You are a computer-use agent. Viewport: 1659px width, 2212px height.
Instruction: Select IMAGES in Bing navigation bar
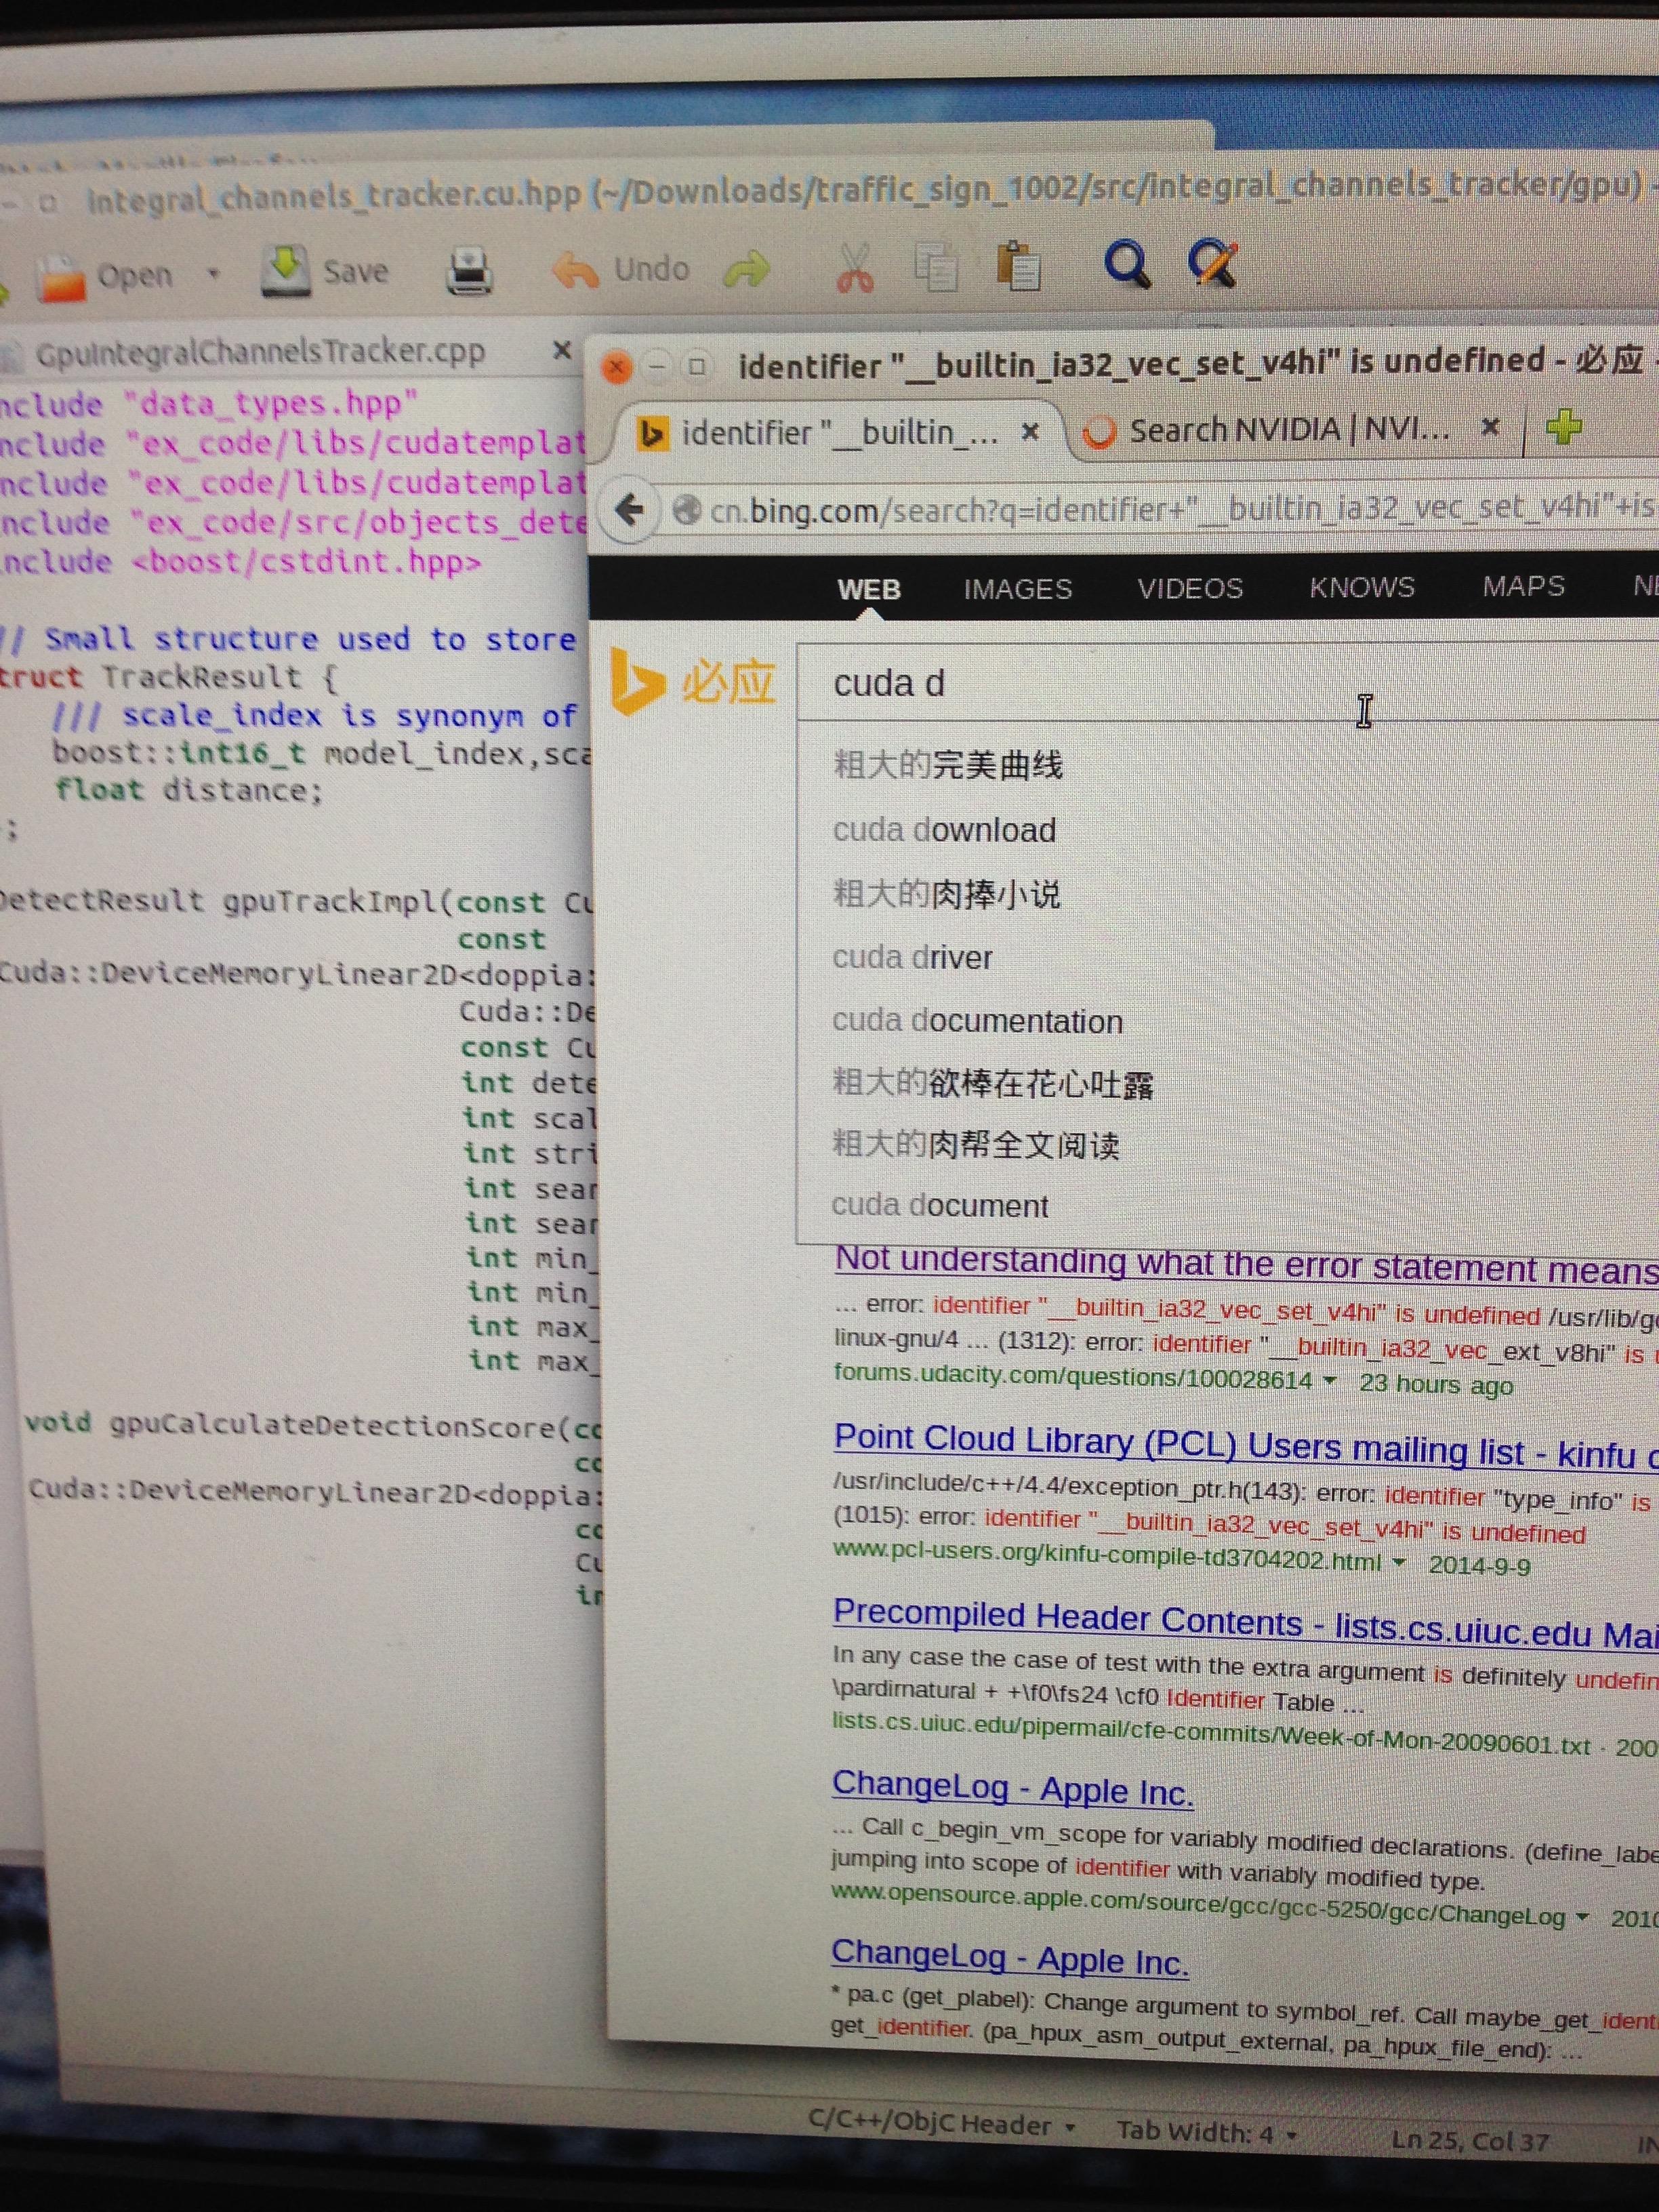[x=1018, y=588]
